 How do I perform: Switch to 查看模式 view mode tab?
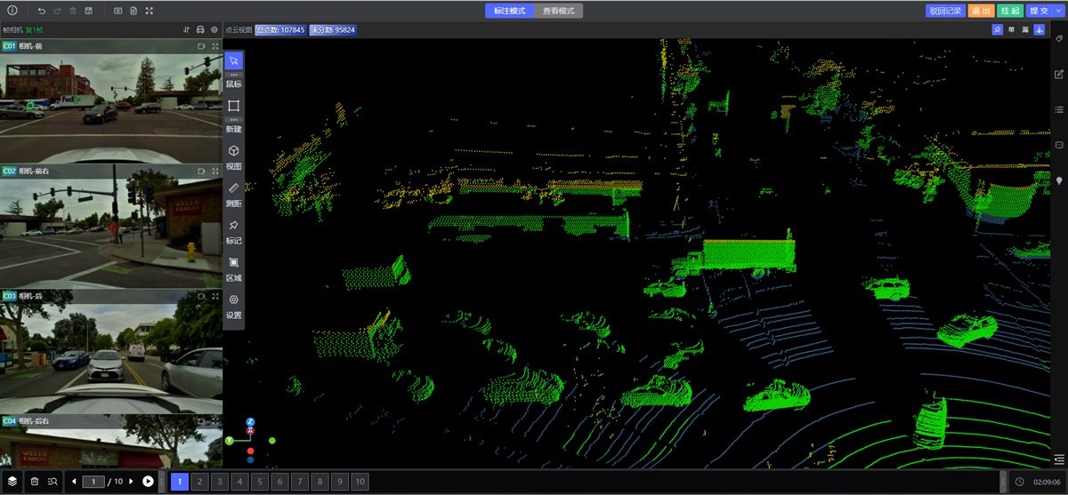pos(558,11)
